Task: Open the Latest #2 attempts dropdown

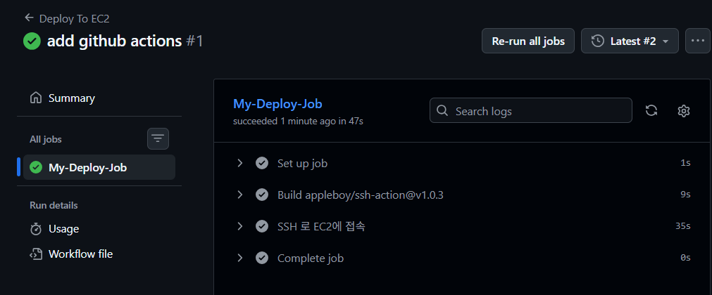Action: click(x=630, y=41)
